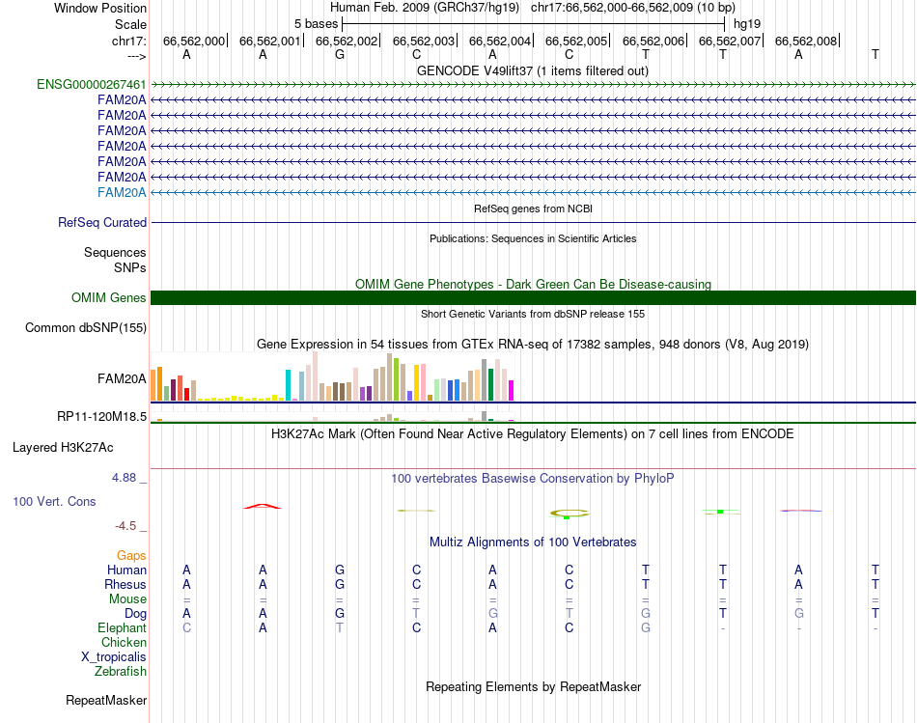Select the SNPs track label
The width and height of the screenshot is (917, 723).
pos(130,267)
